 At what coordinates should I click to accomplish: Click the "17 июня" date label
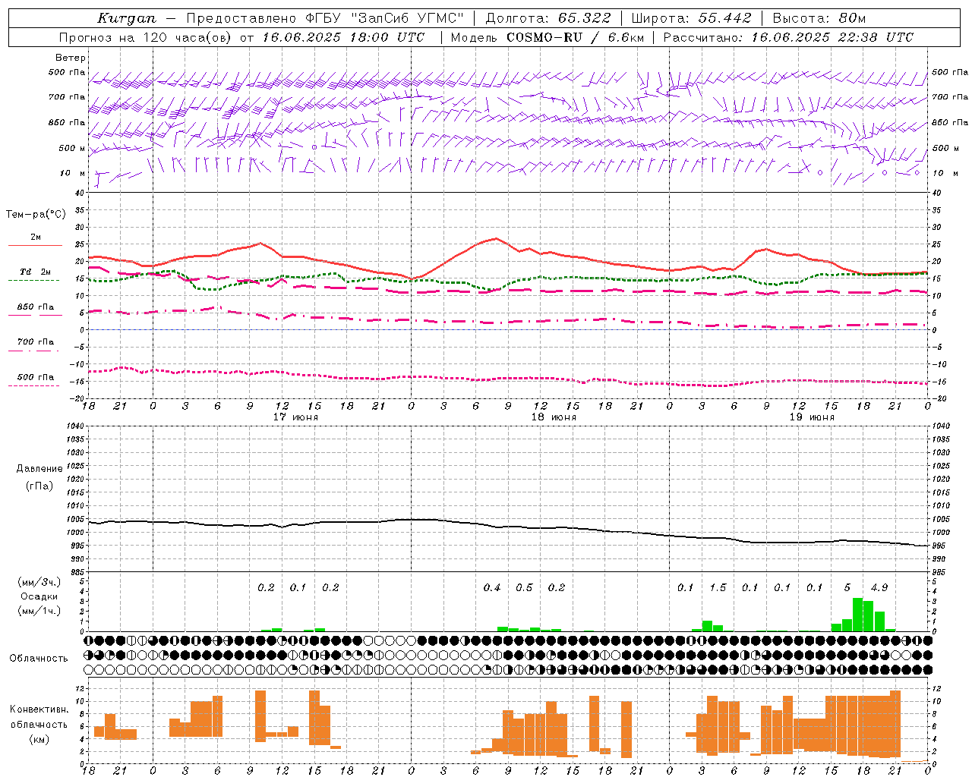click(295, 417)
